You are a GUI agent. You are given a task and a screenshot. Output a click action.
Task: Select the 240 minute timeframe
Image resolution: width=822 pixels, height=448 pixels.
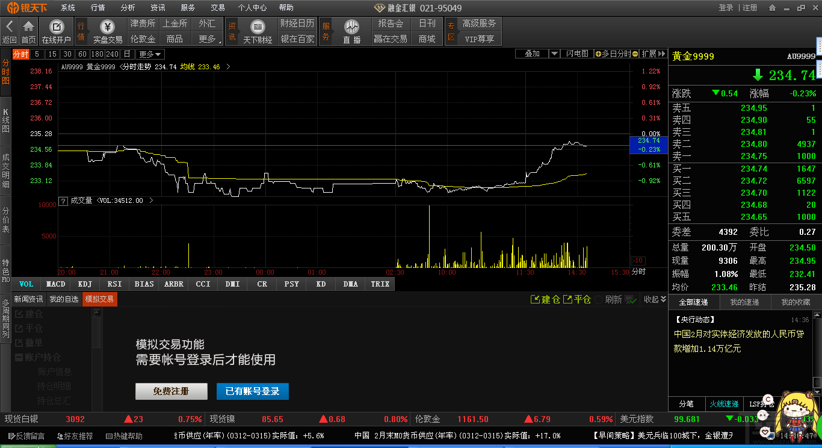pyautogui.click(x=113, y=54)
